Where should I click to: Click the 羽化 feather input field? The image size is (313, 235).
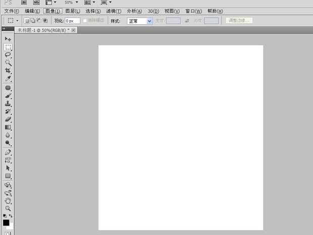[x=73, y=21]
